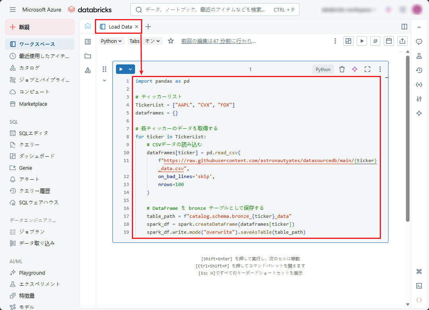Screen dimensions: 429x310
Task: Open カタログ in the sidebar
Action: 29,68
